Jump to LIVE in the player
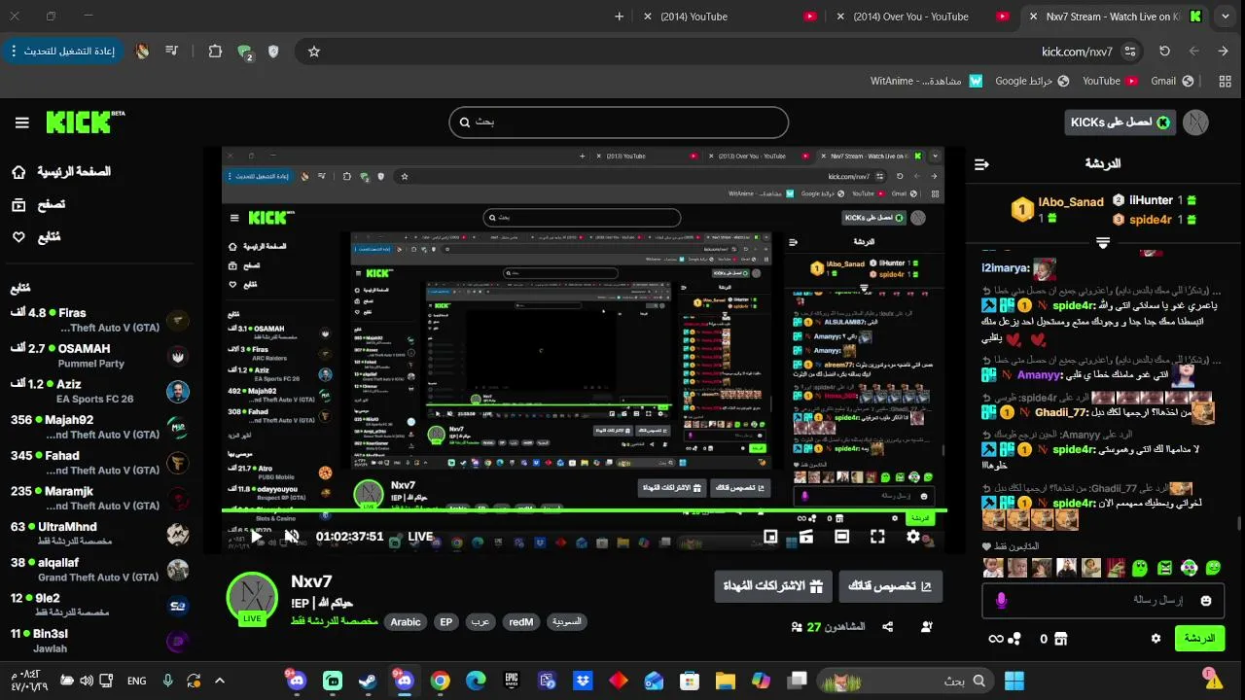This screenshot has height=700, width=1245. [420, 537]
